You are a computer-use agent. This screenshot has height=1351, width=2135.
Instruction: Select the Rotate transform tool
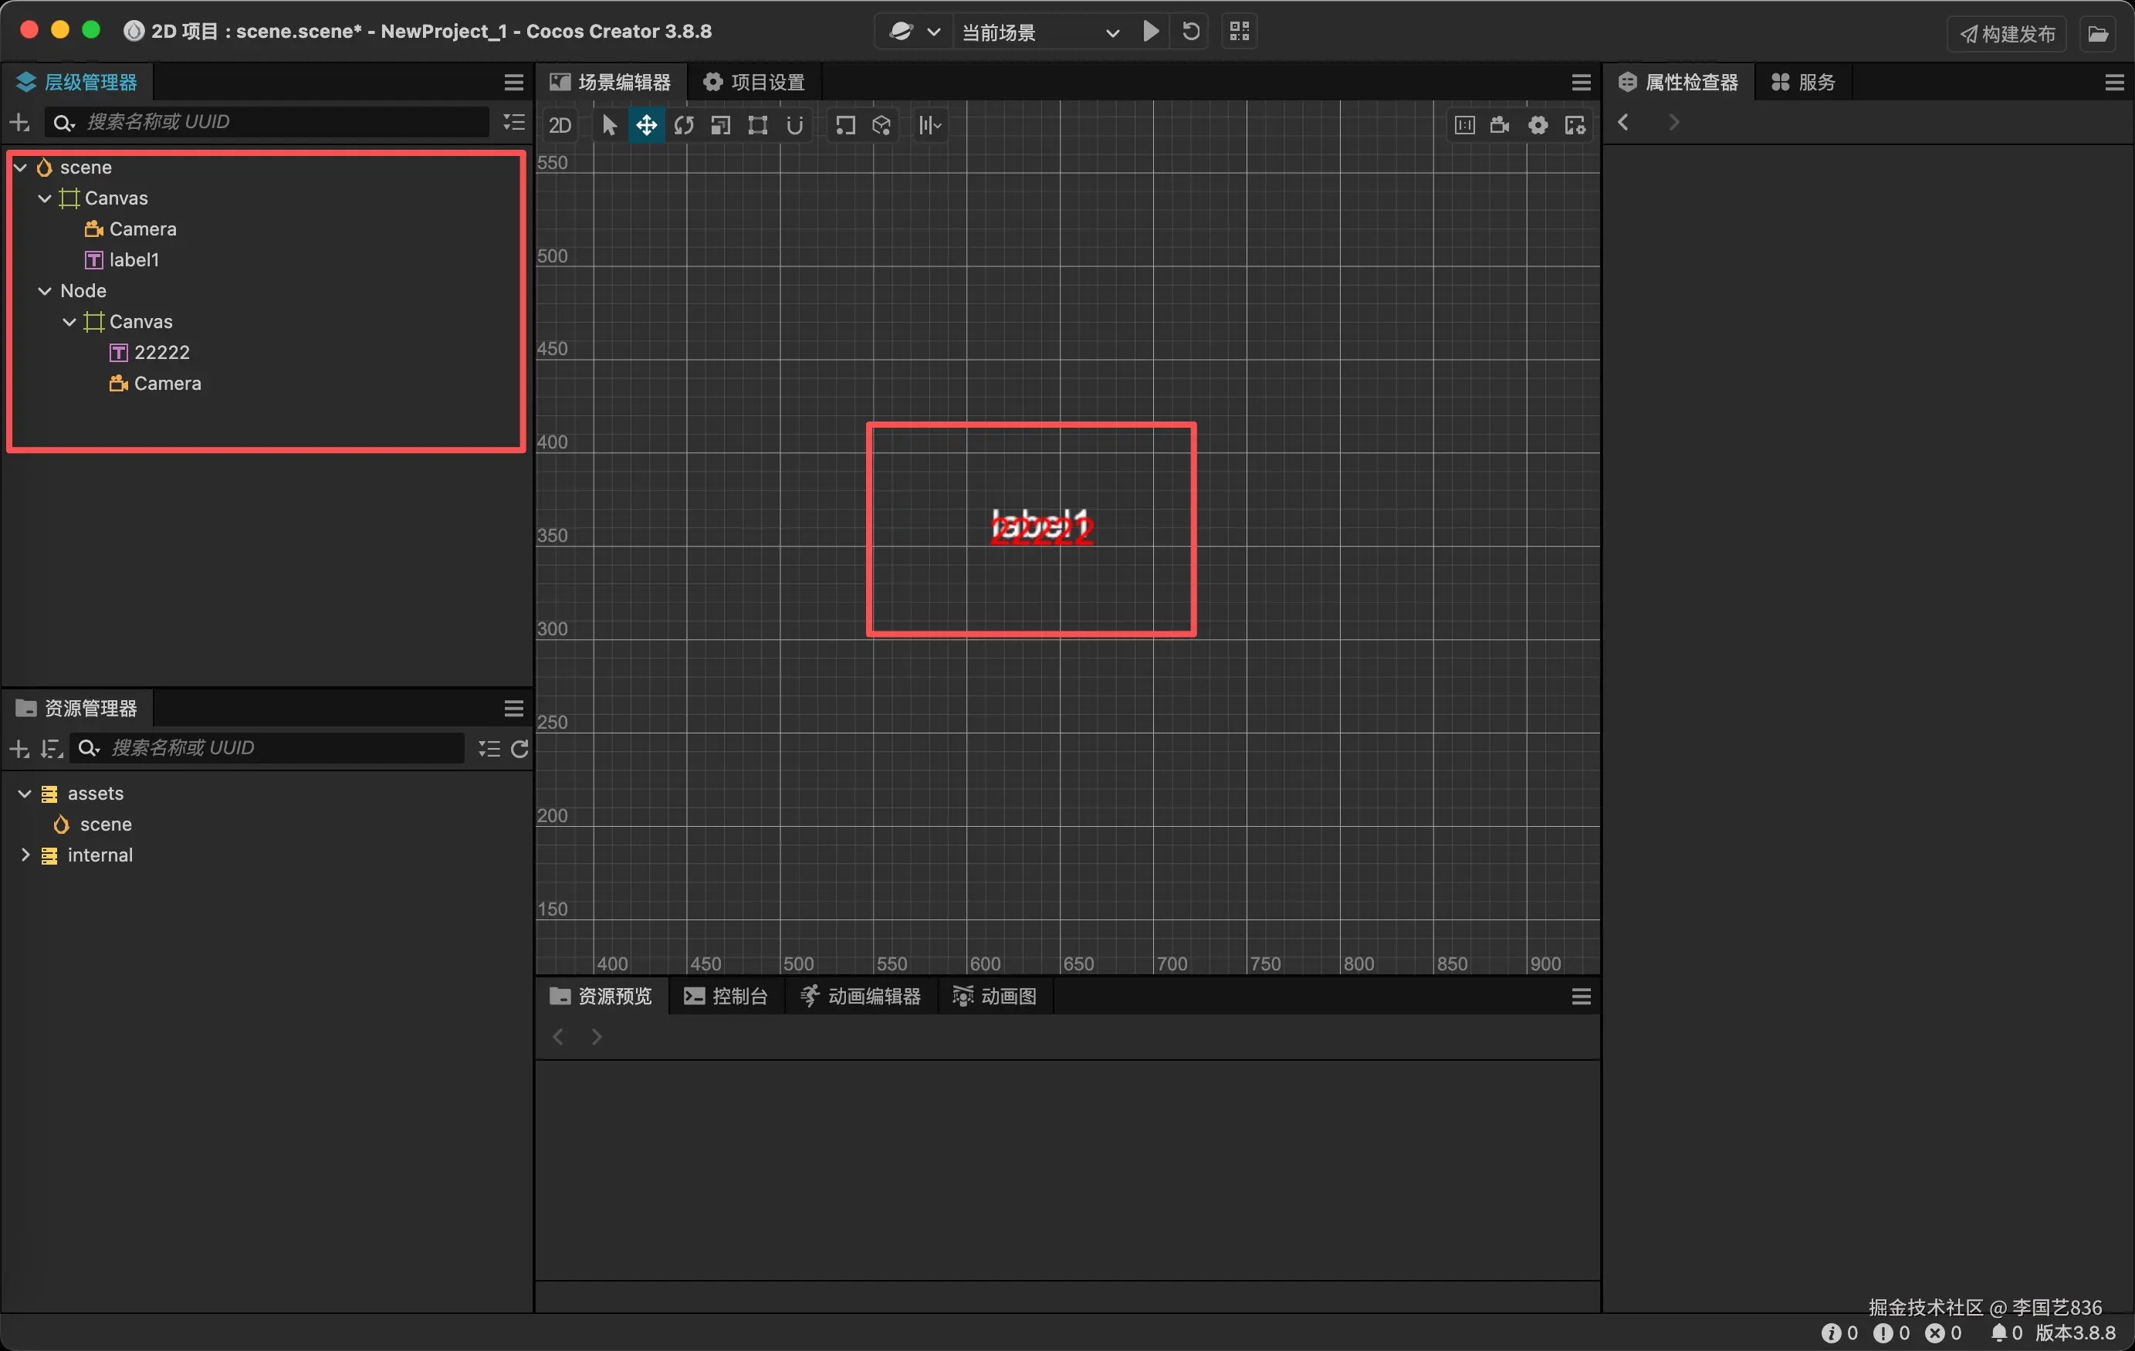tap(684, 125)
